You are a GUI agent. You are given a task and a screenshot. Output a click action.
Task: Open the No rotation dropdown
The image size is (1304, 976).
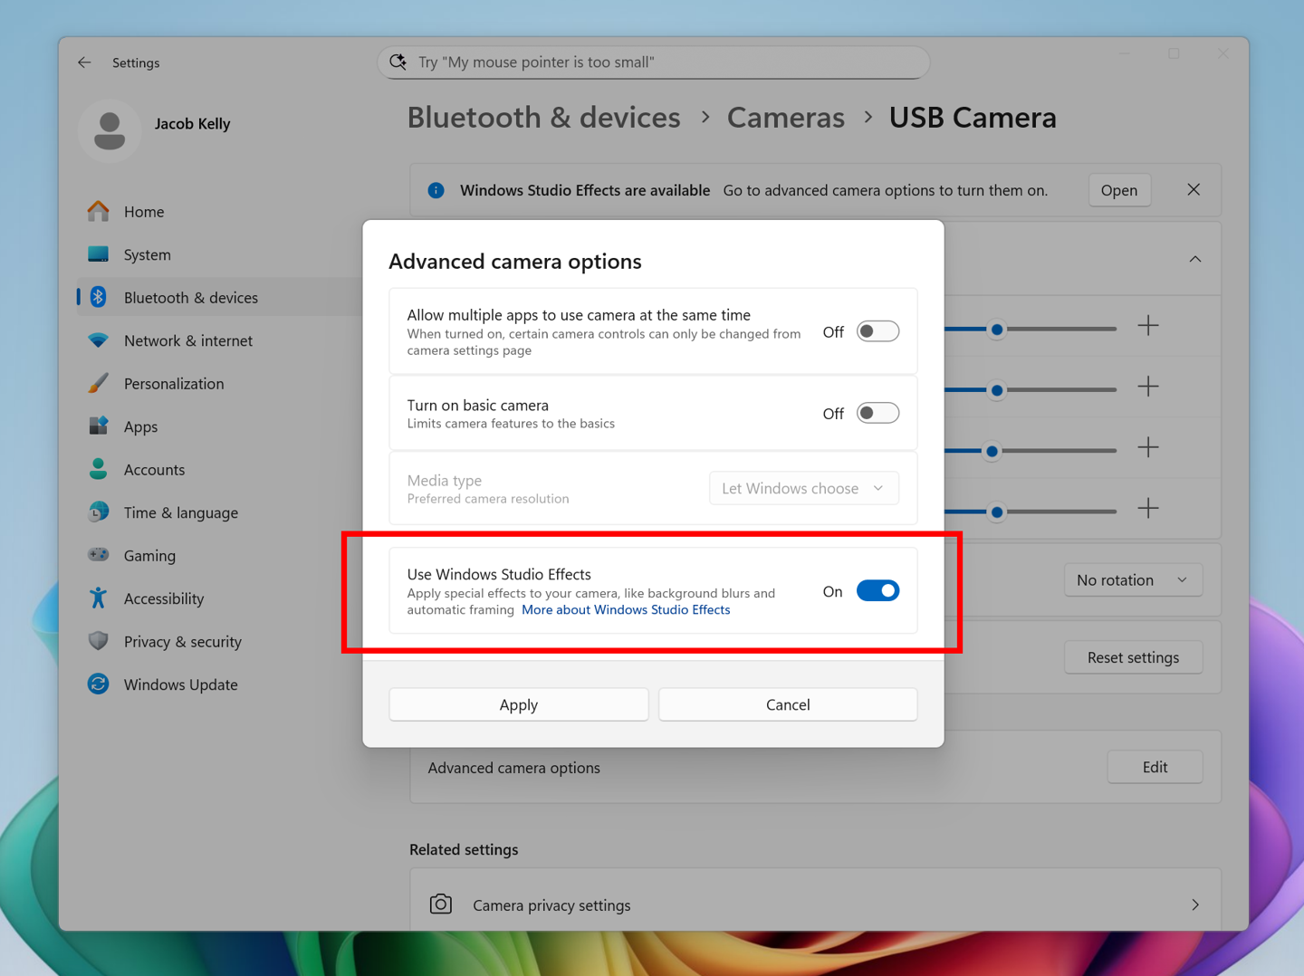pos(1133,579)
